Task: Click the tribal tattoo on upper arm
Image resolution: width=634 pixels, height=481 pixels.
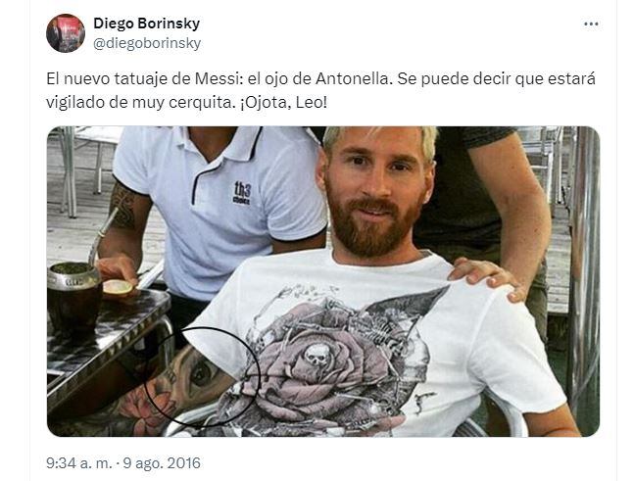Action: point(123,206)
